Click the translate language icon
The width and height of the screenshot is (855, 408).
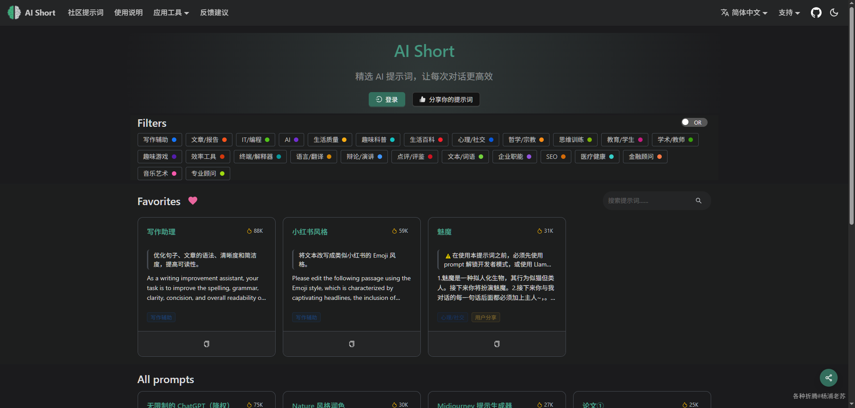coord(725,12)
